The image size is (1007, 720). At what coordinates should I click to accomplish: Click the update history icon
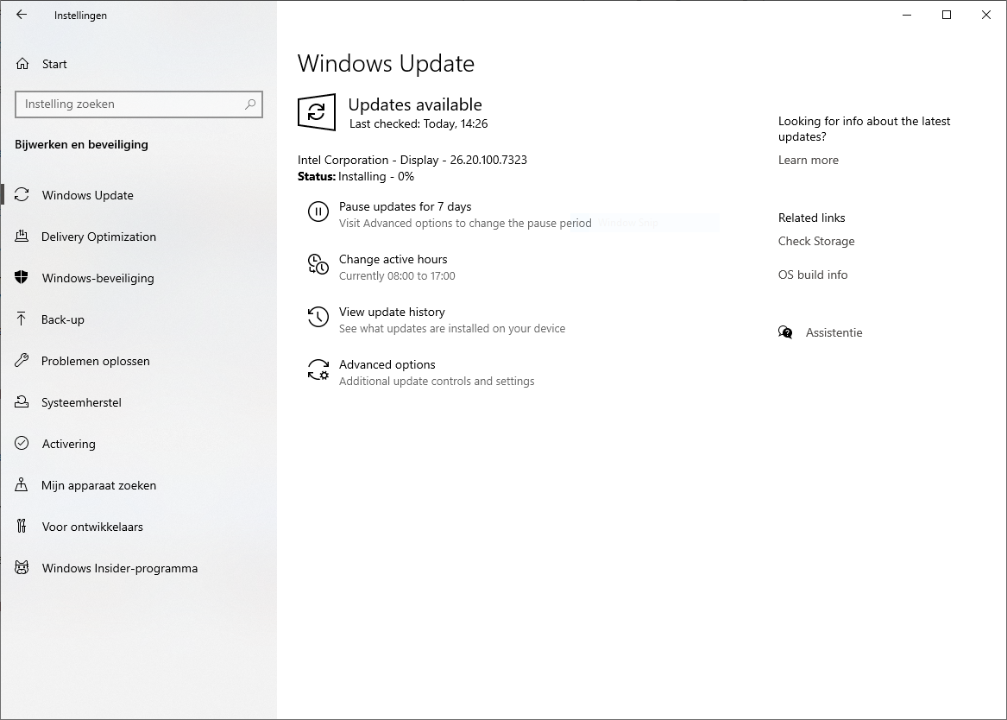(318, 317)
